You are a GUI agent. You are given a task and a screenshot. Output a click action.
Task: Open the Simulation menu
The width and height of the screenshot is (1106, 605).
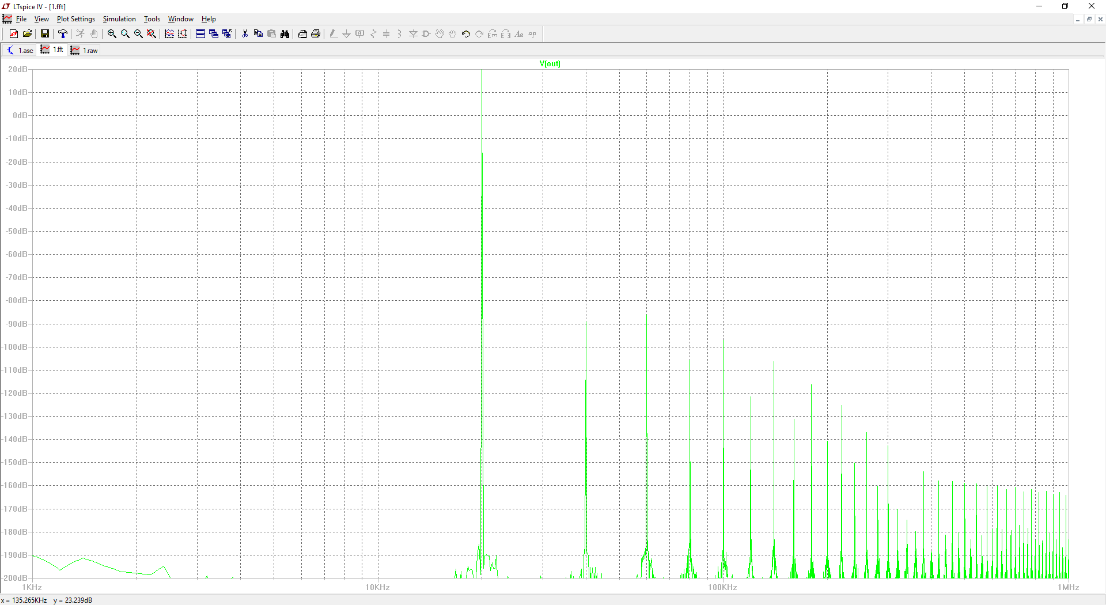pyautogui.click(x=119, y=19)
